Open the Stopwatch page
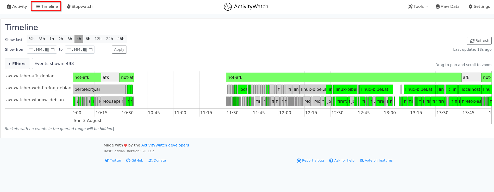Viewport: 494px width, 192px height. tap(80, 7)
